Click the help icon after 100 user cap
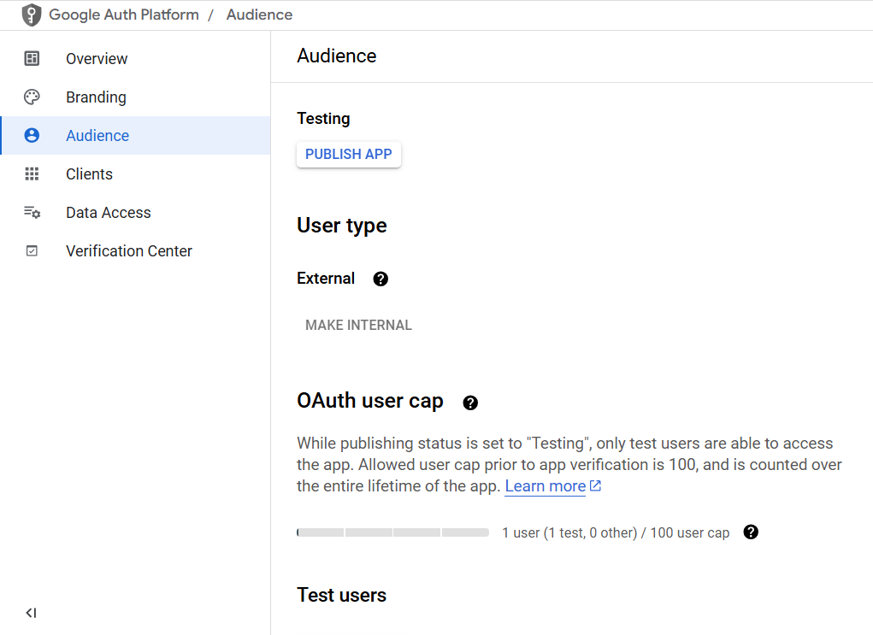 point(751,532)
